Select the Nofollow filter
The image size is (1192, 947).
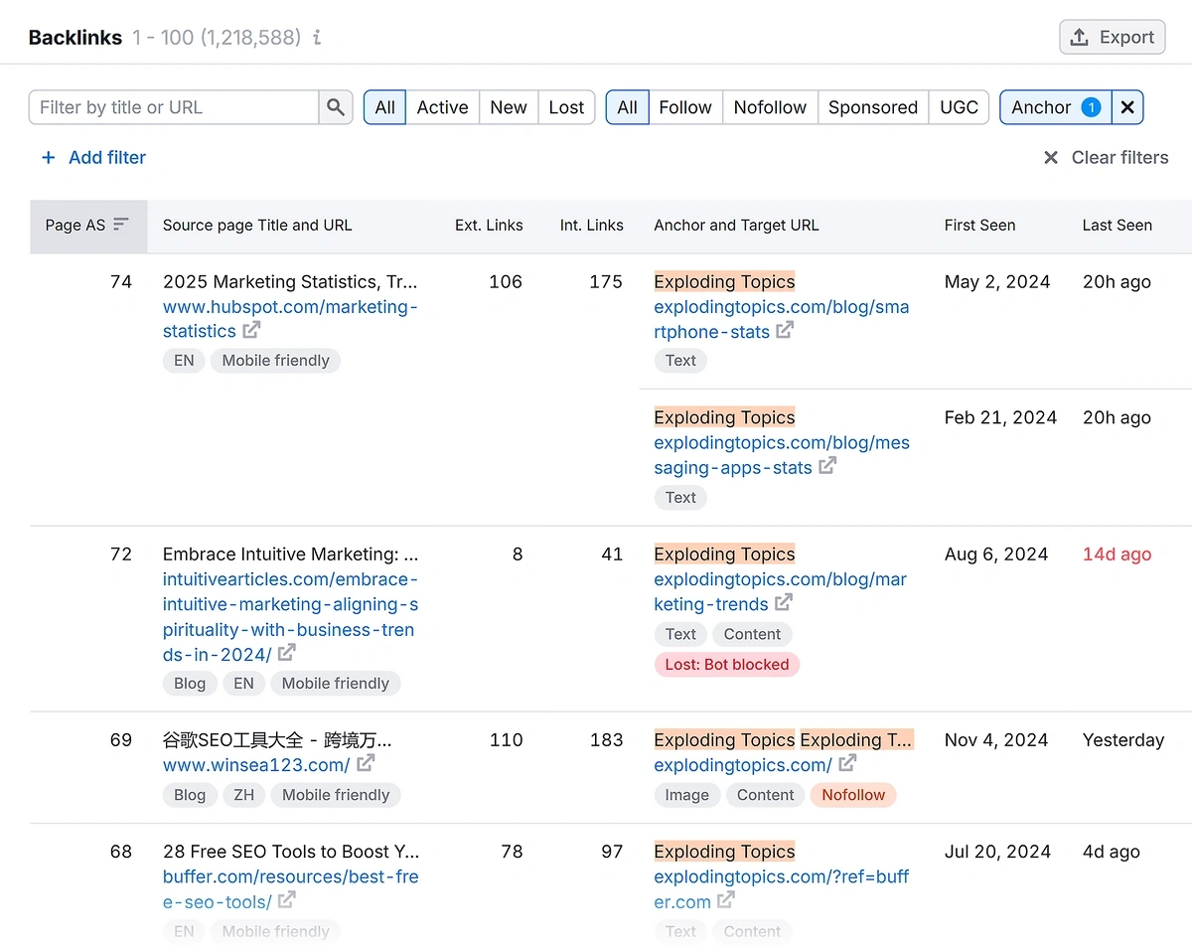click(770, 107)
